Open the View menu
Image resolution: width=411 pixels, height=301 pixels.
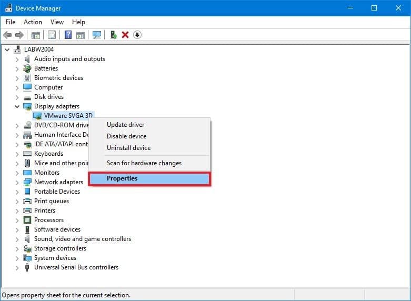[57, 22]
